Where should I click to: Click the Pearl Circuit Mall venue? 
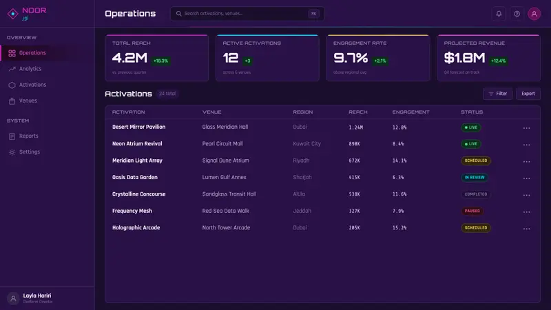[x=222, y=144]
